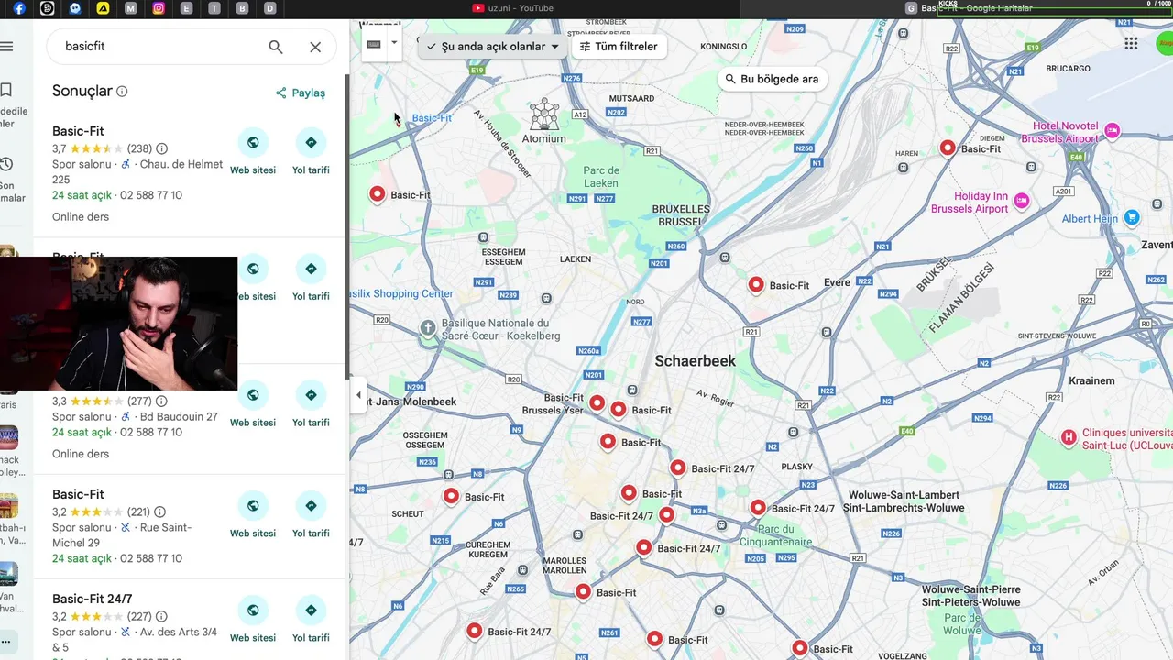Open rating info icon for 238 reviews listing
The image size is (1173, 660).
pos(162,148)
